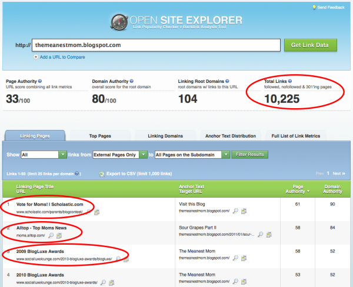Viewport: 353px width, 287px height.
Task: Click the Open Site Explorer compass logo
Action: tap(119, 22)
